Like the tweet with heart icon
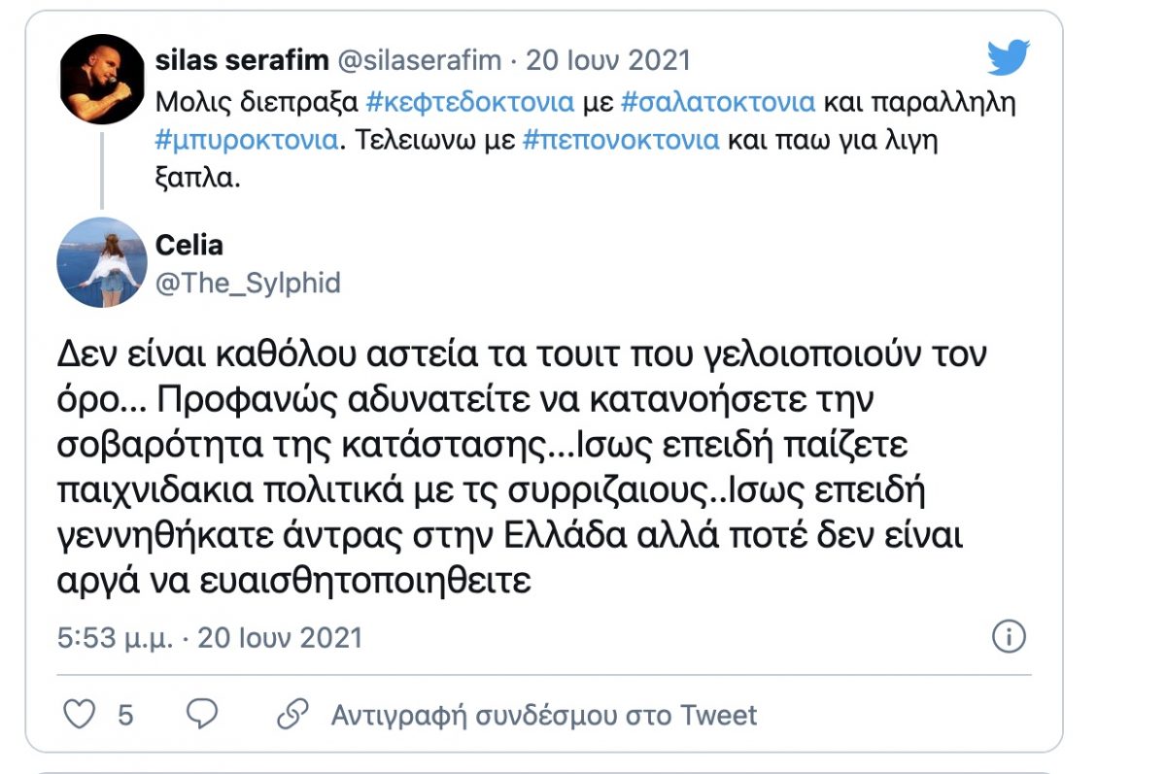Image resolution: width=1166 pixels, height=774 pixels. pos(80,715)
